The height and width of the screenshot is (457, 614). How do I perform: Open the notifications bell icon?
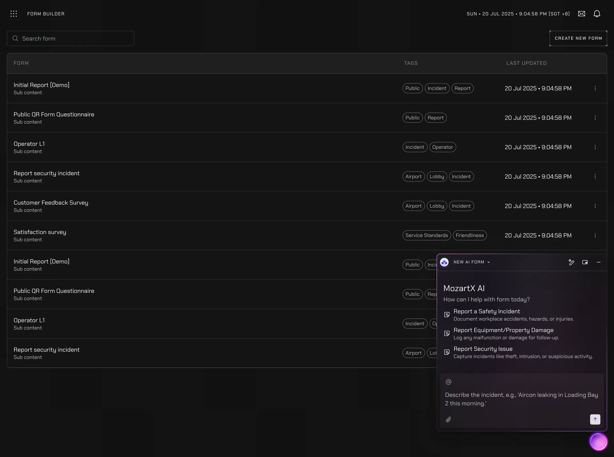click(x=597, y=14)
